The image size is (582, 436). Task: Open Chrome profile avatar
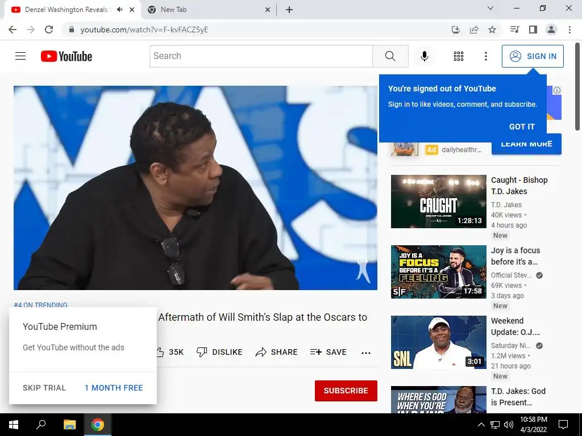[551, 30]
